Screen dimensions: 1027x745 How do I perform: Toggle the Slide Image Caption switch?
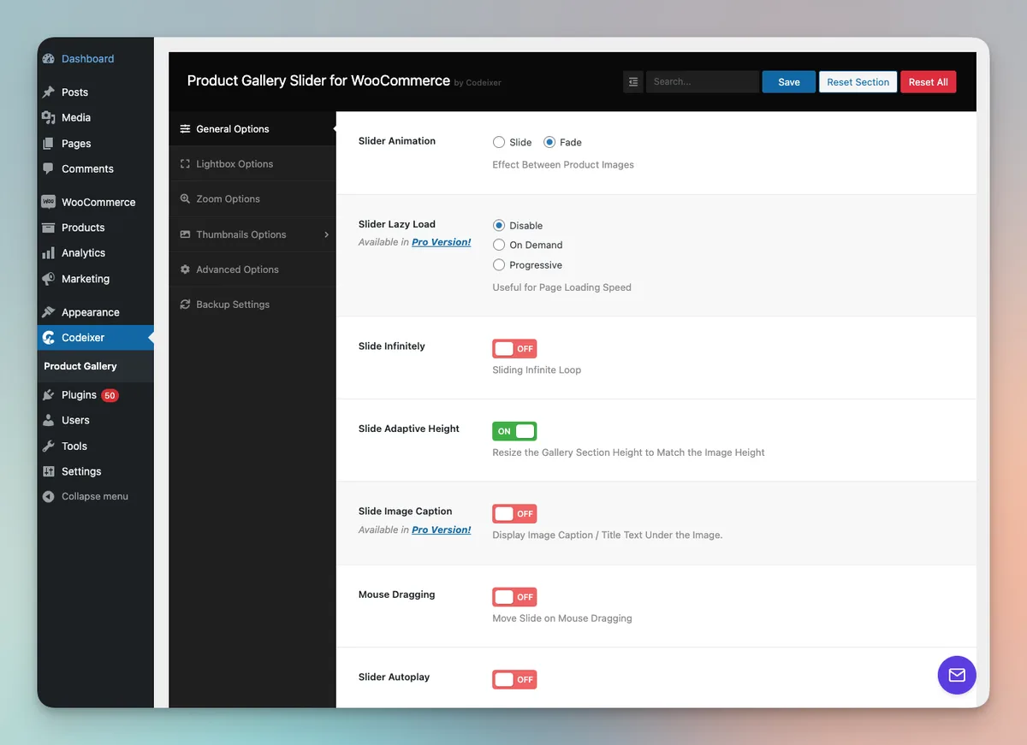pyautogui.click(x=514, y=514)
